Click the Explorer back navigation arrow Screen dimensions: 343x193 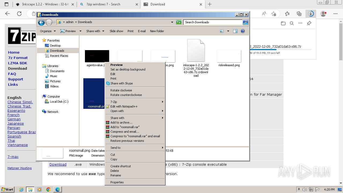[x=41, y=22]
